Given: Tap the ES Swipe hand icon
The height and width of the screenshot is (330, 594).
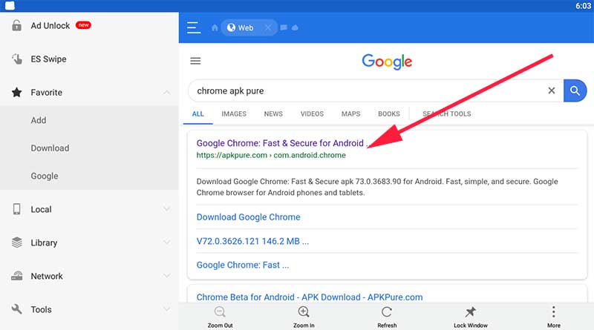Looking at the screenshot, I should point(16,59).
